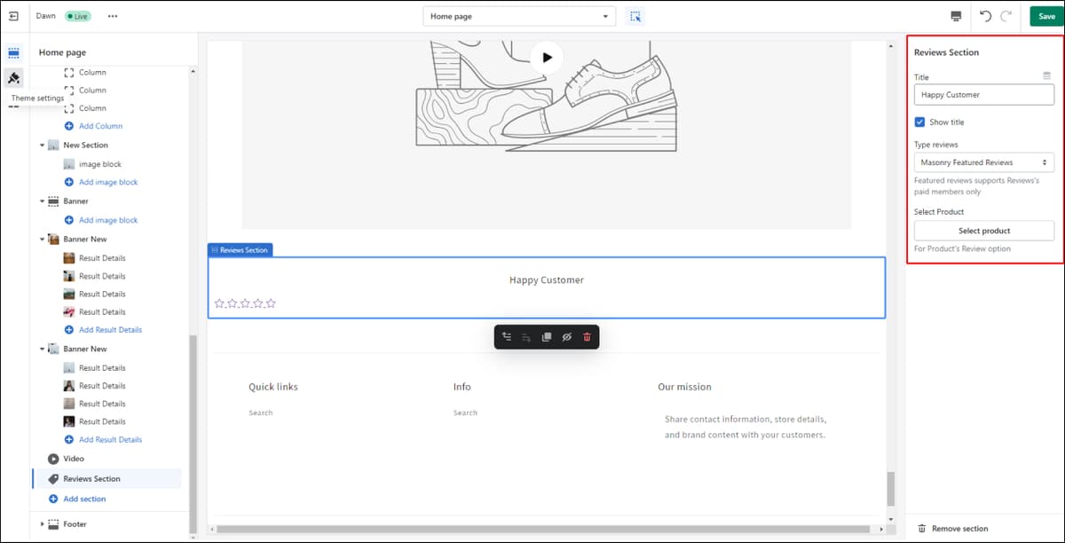Click Add image block under Banner
Viewport: 1065px width, 543px height.
pos(108,220)
